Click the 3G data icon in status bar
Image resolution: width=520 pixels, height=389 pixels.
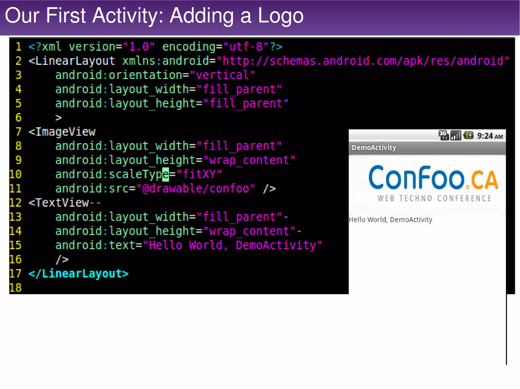click(444, 135)
